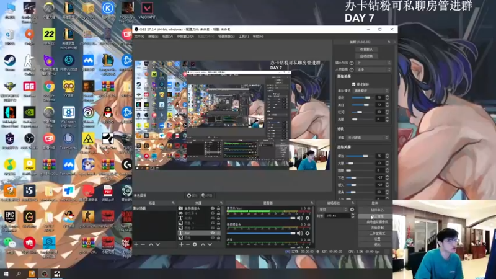Open the Wallpaper Engine desktop icon

pyautogui.click(x=69, y=117)
